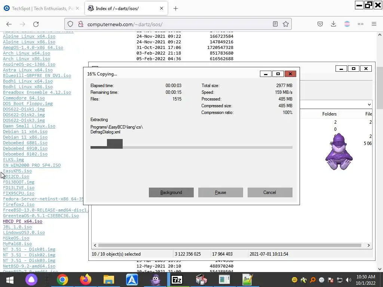Open the Firefox hamburger menu
Viewport: 383px width, 287px height.
pyautogui.click(x=374, y=24)
